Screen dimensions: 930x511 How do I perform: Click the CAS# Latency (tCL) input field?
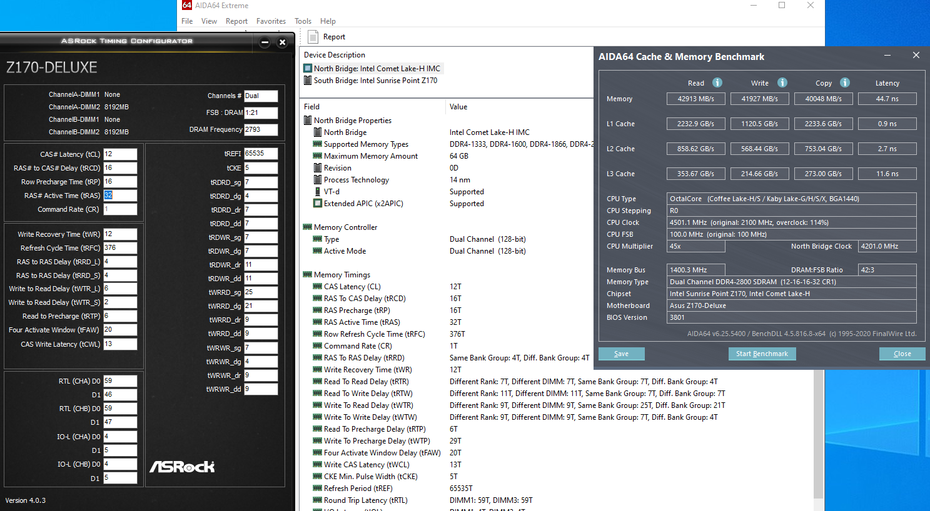click(120, 154)
